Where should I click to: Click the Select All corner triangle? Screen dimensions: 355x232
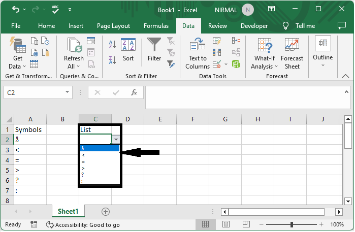click(9, 119)
